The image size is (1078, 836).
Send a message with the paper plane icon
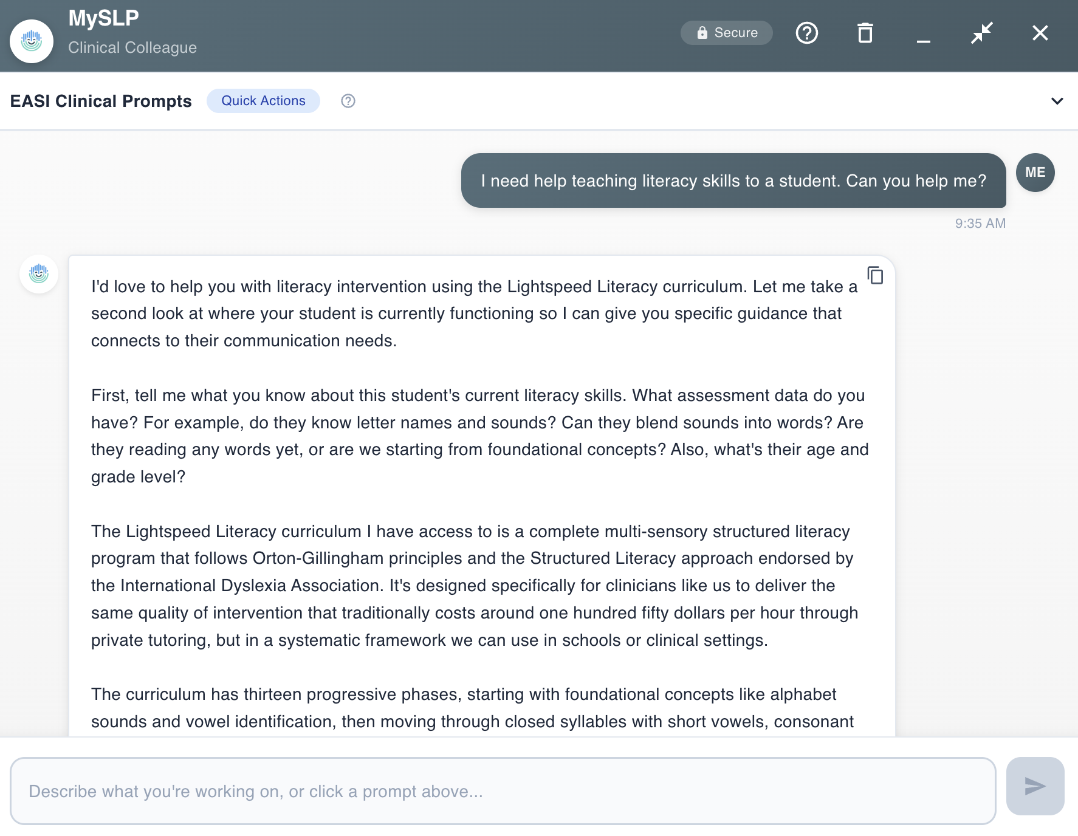tap(1035, 787)
